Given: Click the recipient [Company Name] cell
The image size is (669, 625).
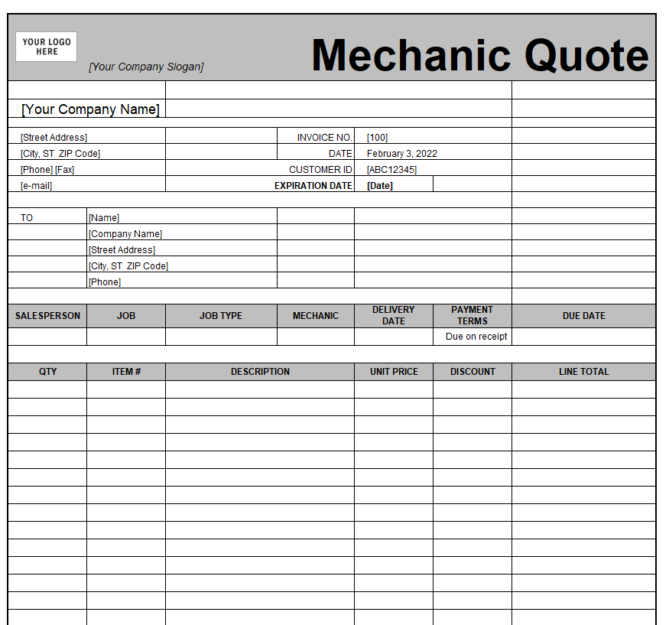Looking at the screenshot, I should click(x=182, y=233).
